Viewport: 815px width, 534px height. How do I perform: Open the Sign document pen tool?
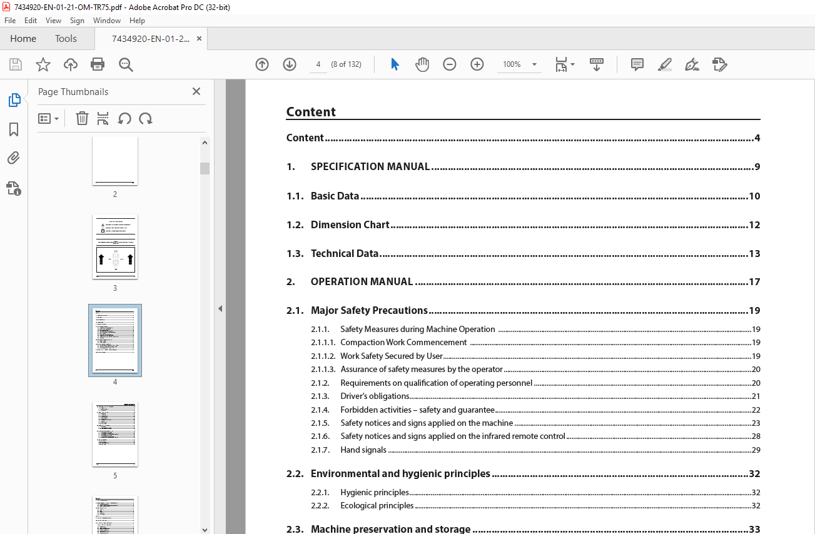(x=692, y=64)
